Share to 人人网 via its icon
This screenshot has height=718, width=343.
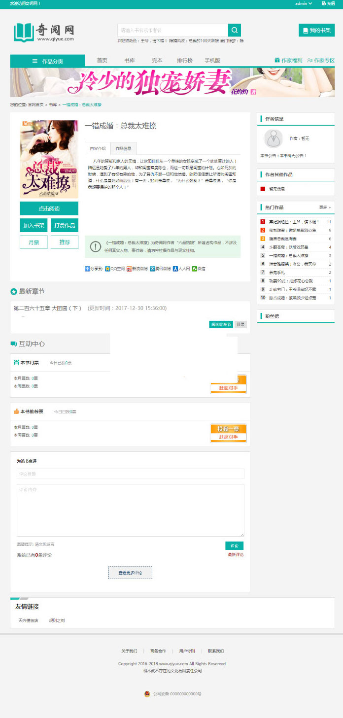click(175, 269)
